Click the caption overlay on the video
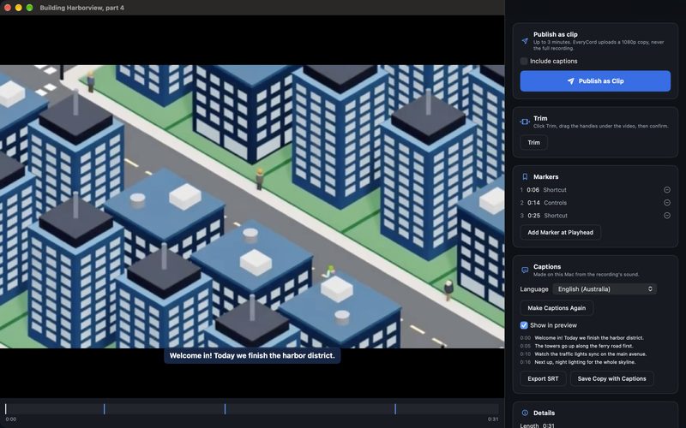 252,355
